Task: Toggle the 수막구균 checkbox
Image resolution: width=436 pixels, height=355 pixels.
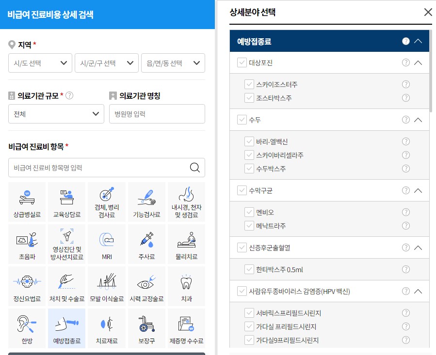Action: click(x=242, y=190)
